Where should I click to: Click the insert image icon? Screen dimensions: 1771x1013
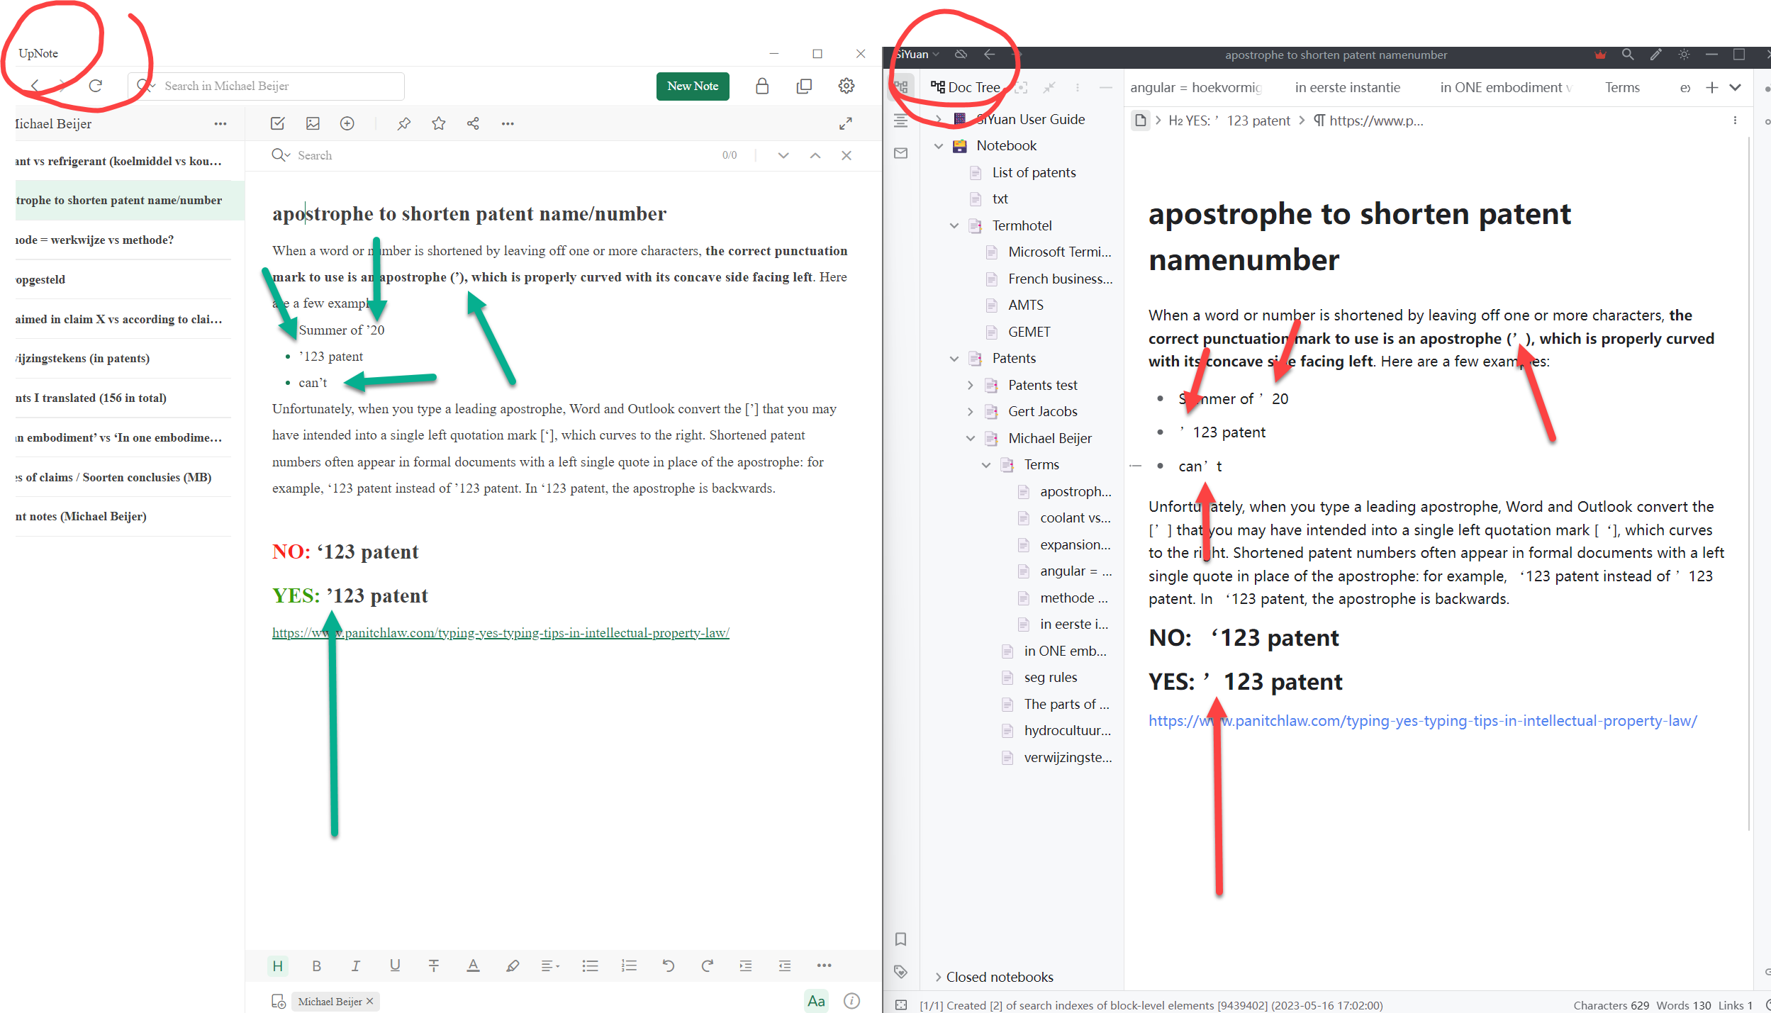pyautogui.click(x=313, y=123)
